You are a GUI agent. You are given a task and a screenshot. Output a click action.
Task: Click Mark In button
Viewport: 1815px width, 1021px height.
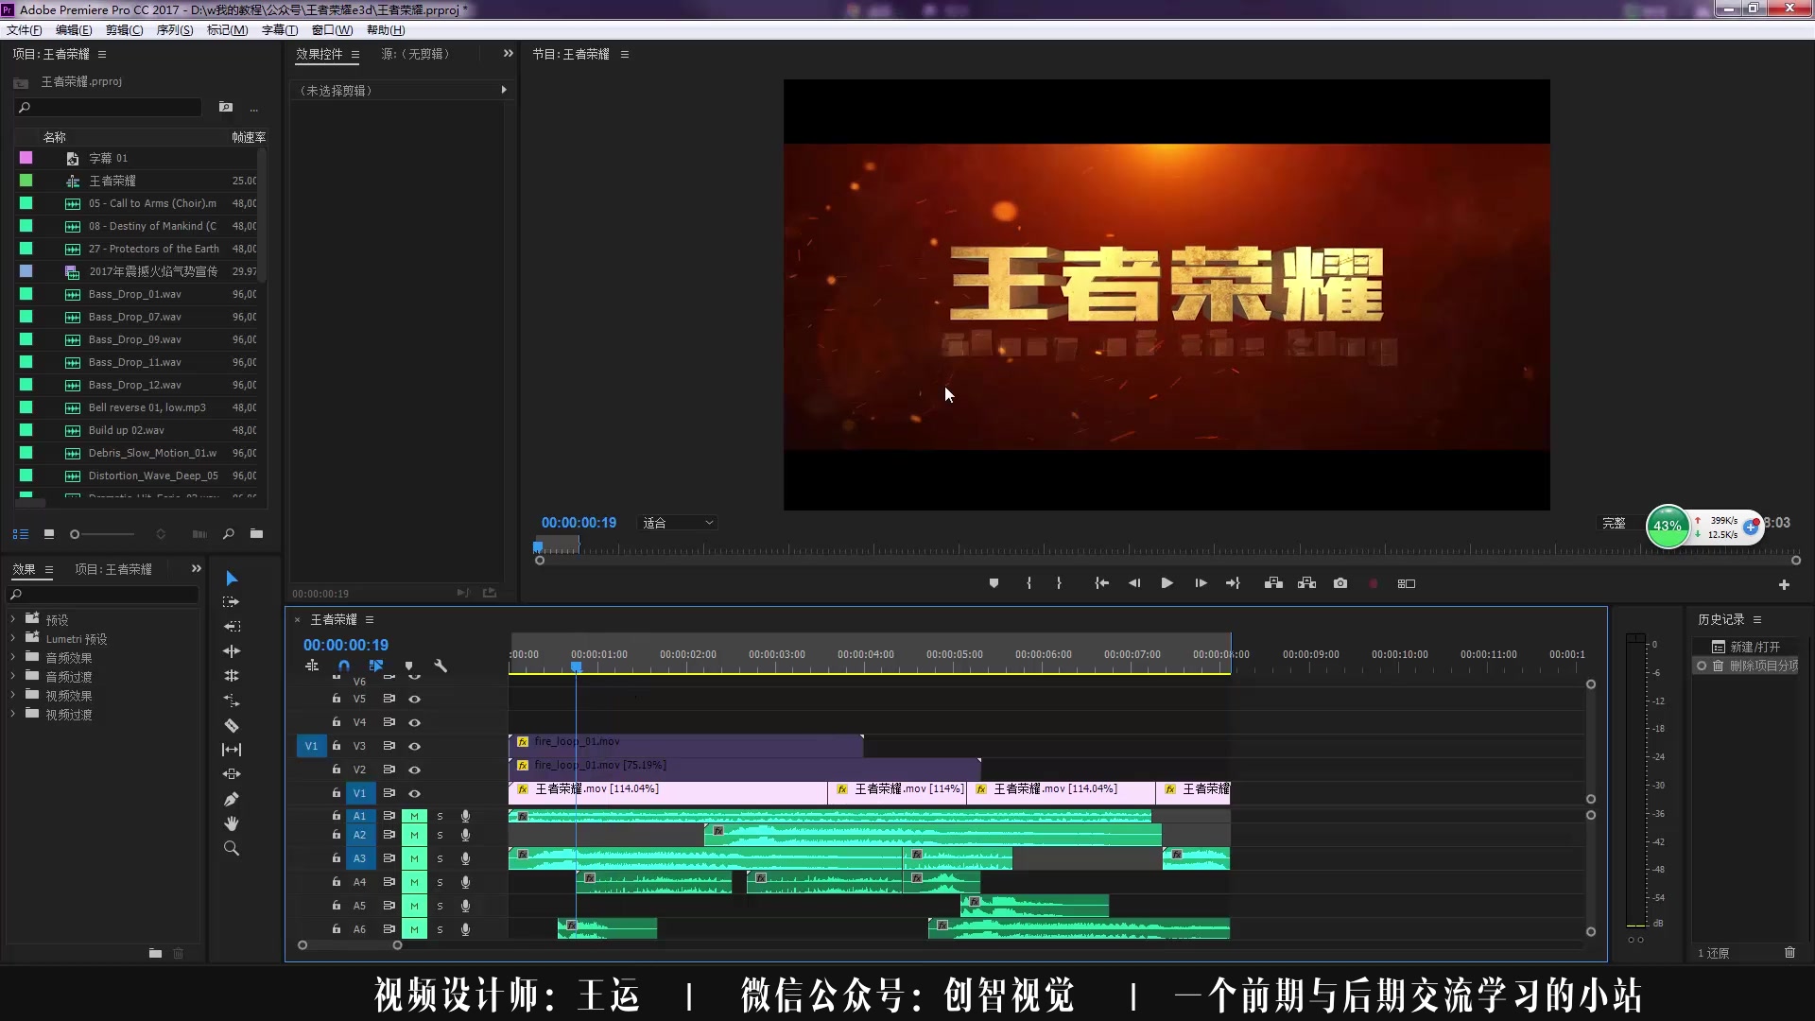pyautogui.click(x=1028, y=583)
